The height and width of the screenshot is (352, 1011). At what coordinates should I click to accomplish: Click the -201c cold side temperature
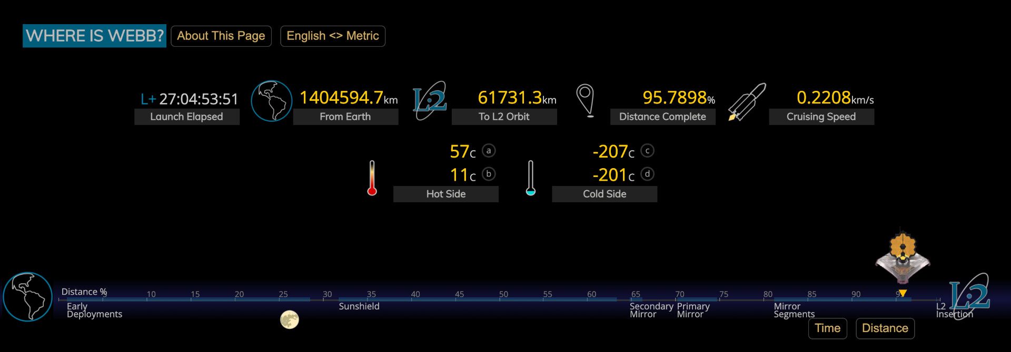613,175
